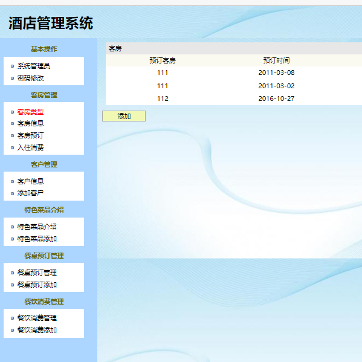Click the bullet icon beside 添加客户
The height and width of the screenshot is (362, 362).
pos(13,193)
